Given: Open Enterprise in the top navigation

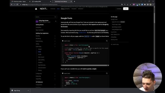Looking at the screenshot, I should click(81, 9).
